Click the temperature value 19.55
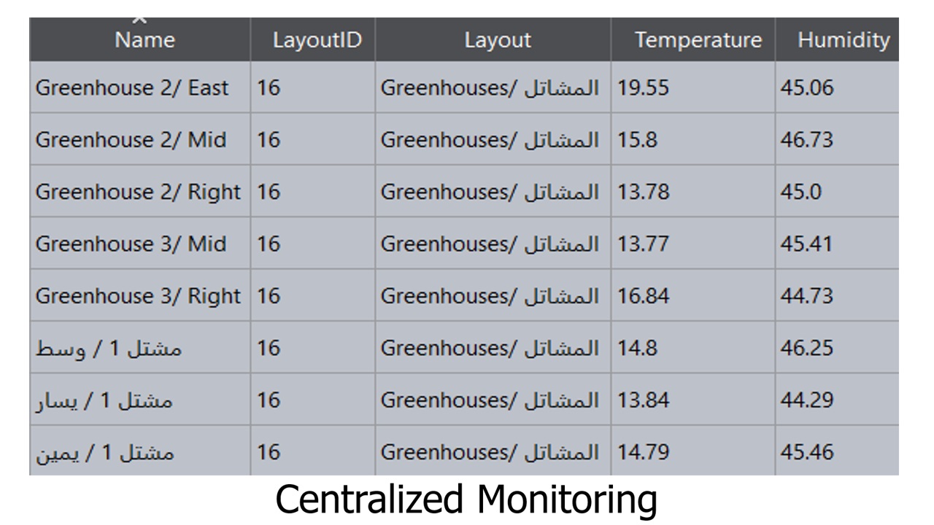Image resolution: width=934 pixels, height=525 pixels. pyautogui.click(x=643, y=88)
